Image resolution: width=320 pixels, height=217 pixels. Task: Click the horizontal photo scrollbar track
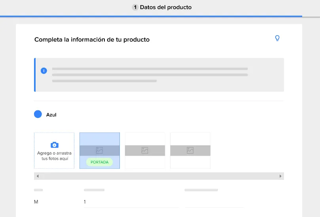tap(159, 176)
